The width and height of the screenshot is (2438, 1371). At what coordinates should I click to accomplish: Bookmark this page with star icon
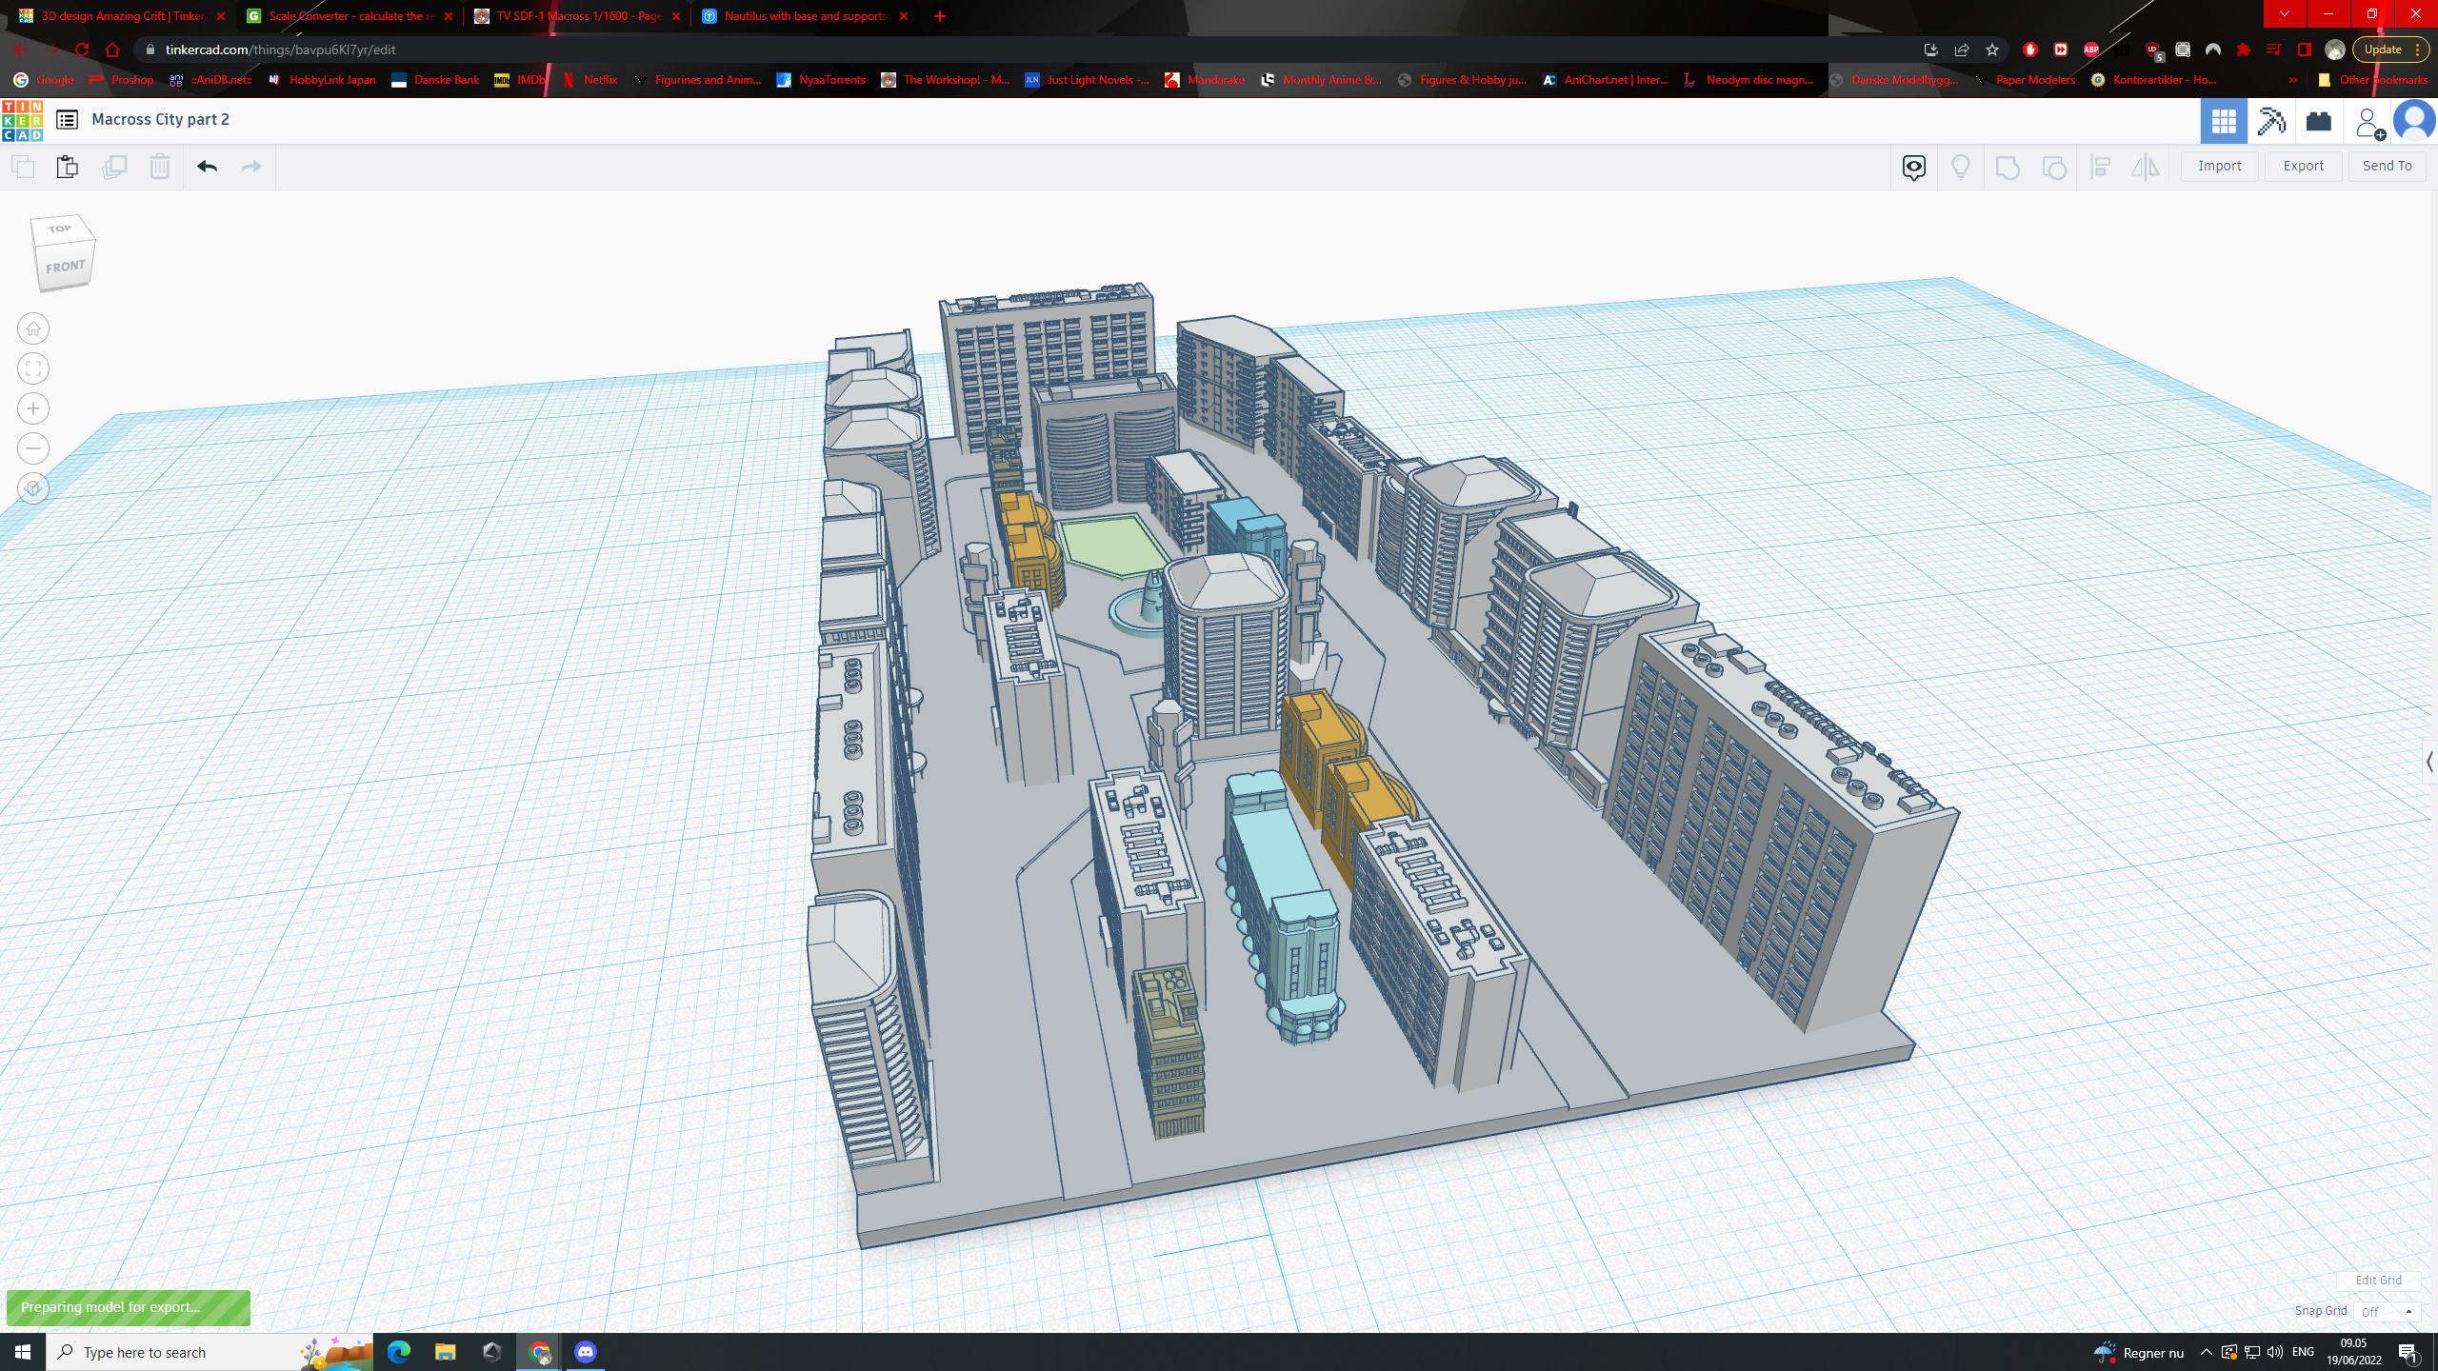(1992, 50)
